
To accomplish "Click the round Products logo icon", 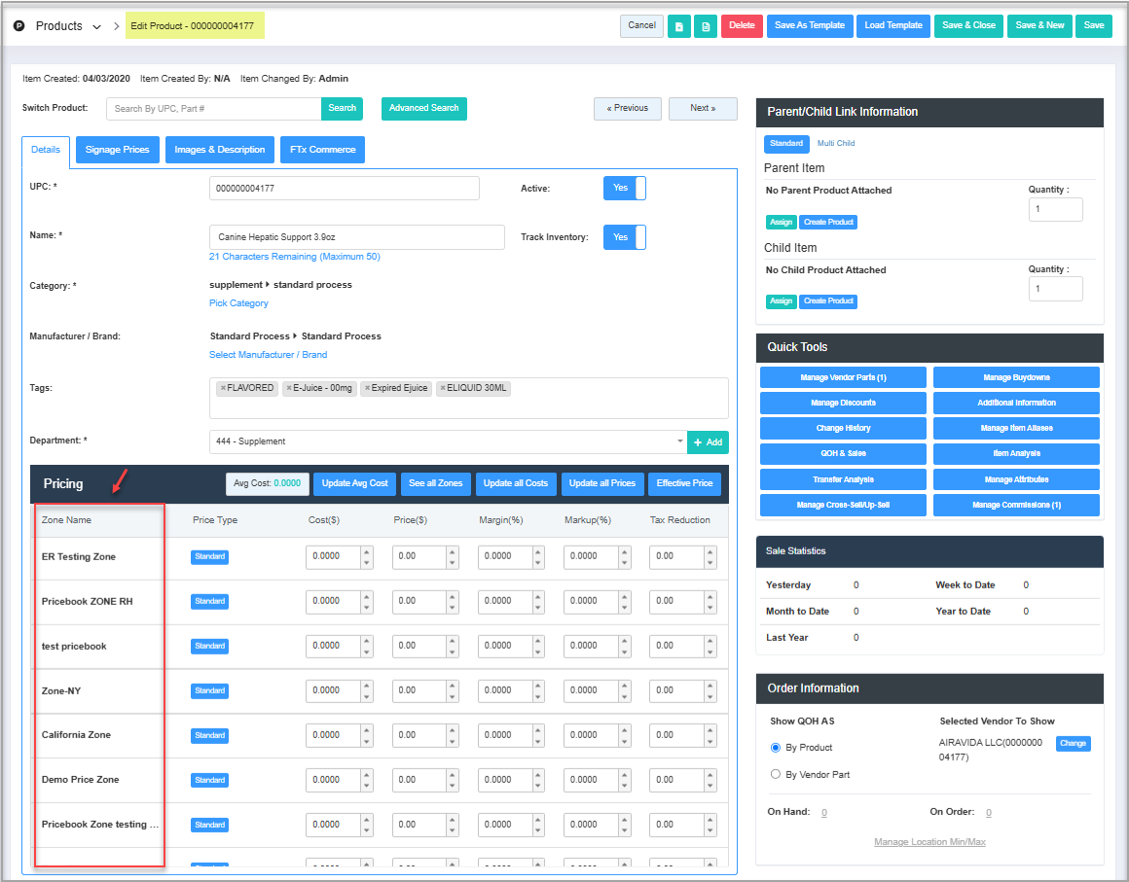I will click(19, 26).
